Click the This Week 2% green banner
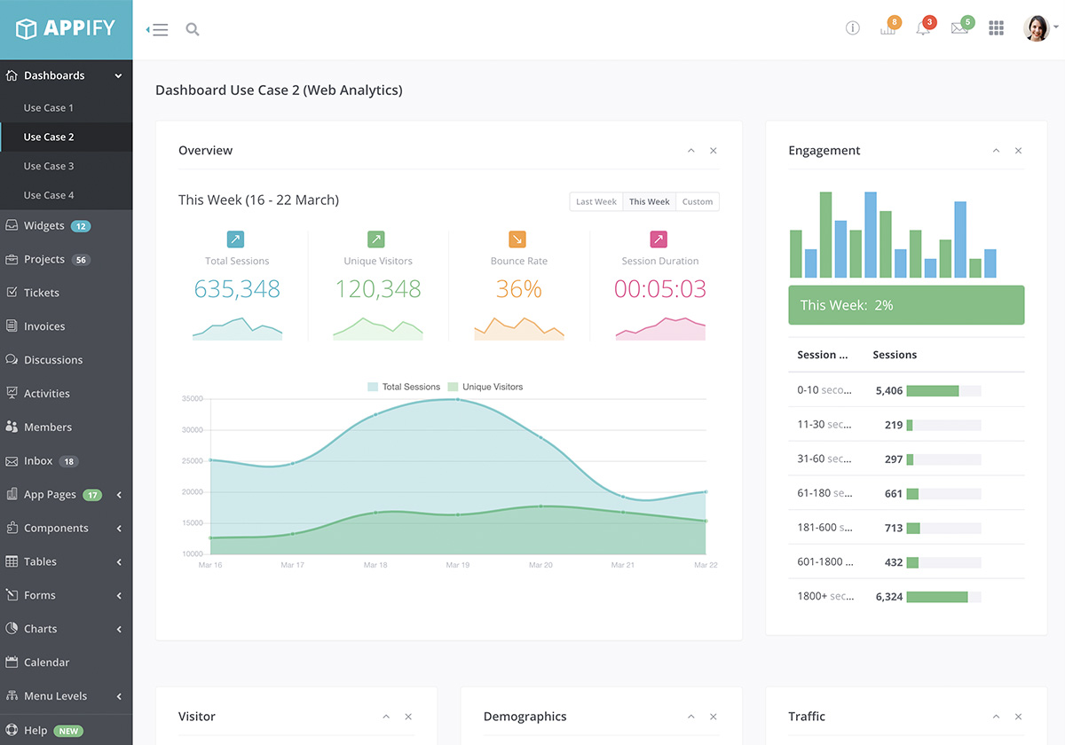The image size is (1065, 745). pyautogui.click(x=906, y=305)
